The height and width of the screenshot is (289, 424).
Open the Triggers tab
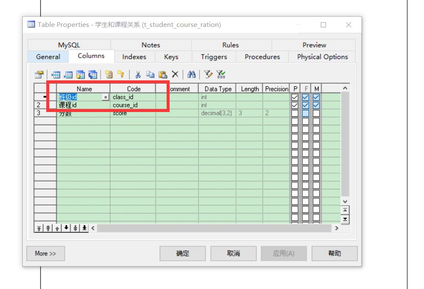[214, 57]
